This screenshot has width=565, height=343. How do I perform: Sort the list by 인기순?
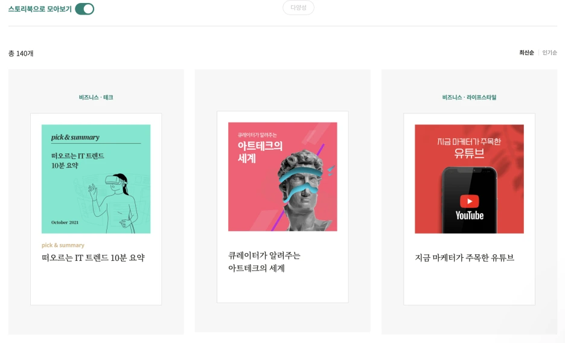pyautogui.click(x=549, y=53)
